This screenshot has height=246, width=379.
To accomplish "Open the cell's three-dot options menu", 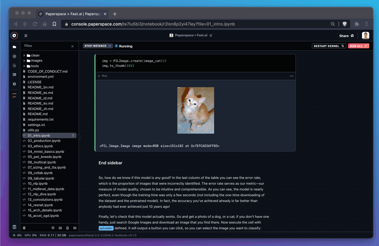I will (x=292, y=76).
